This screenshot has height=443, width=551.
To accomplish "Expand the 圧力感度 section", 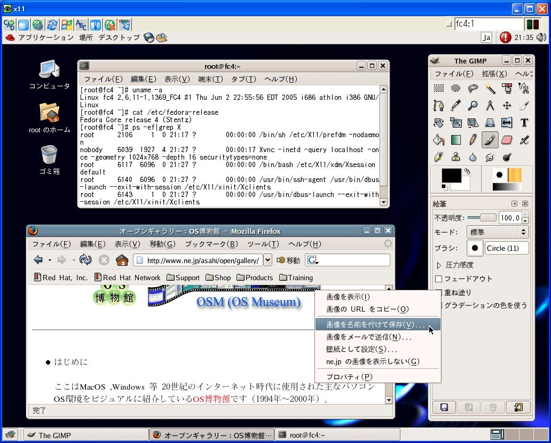I will tap(438, 265).
